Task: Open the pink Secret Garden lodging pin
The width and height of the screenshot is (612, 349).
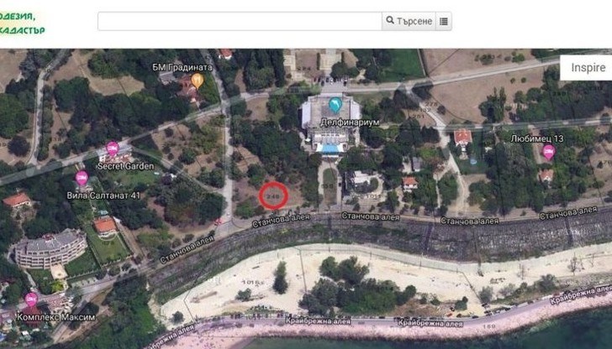Action: [113, 148]
